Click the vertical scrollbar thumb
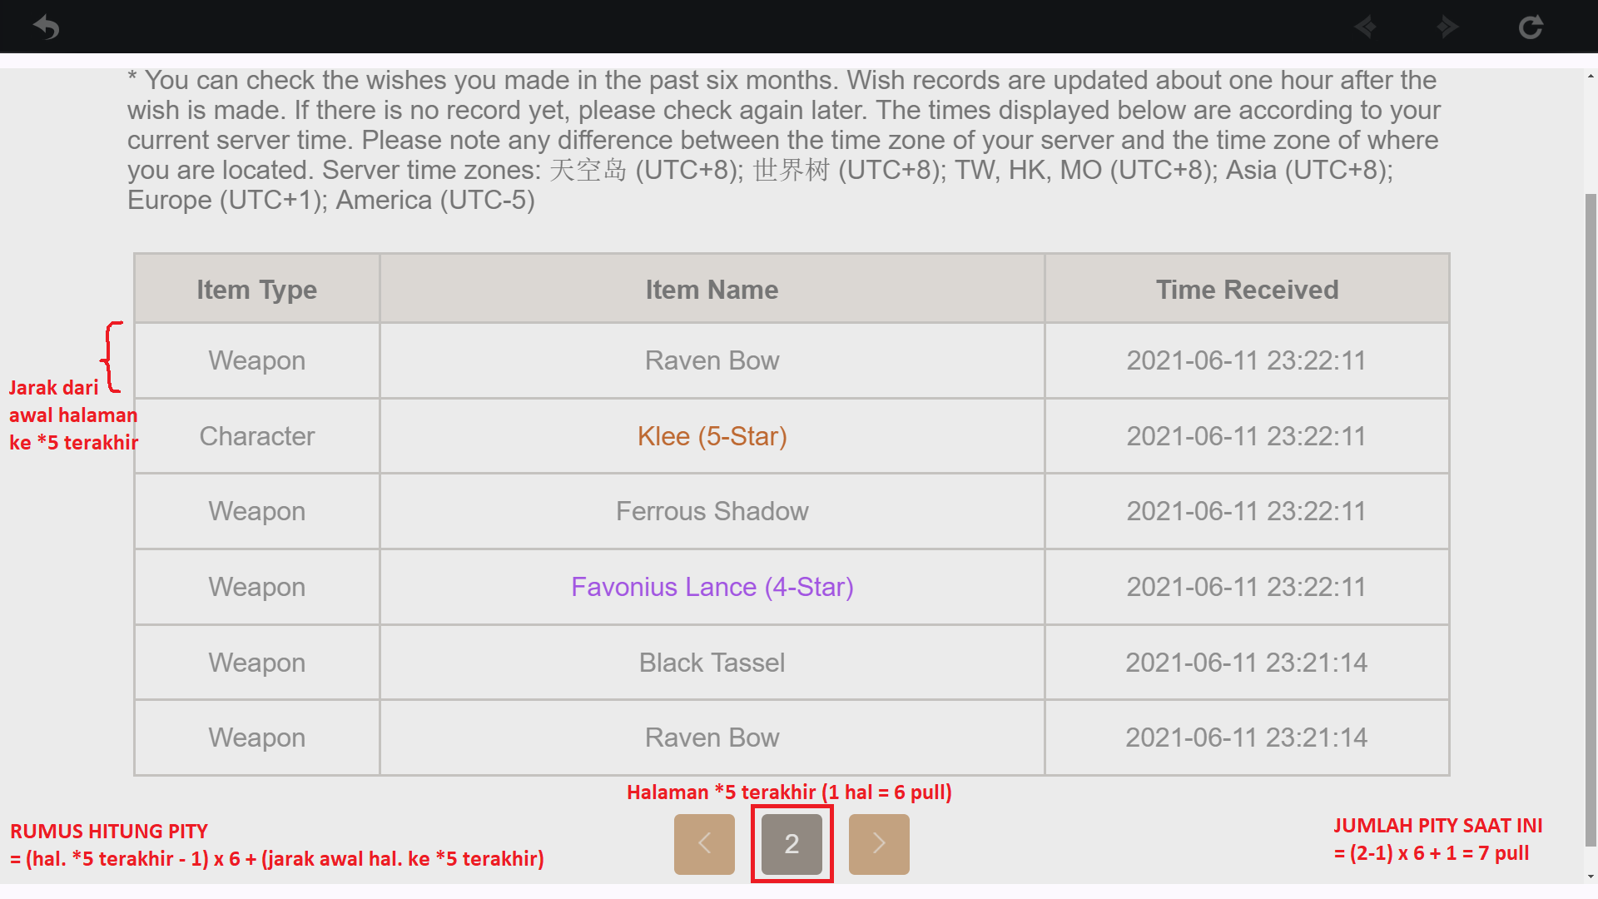Screen dimensions: 1598x899 click(1591, 516)
